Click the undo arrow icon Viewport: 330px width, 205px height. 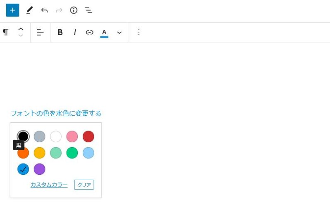[x=44, y=10]
